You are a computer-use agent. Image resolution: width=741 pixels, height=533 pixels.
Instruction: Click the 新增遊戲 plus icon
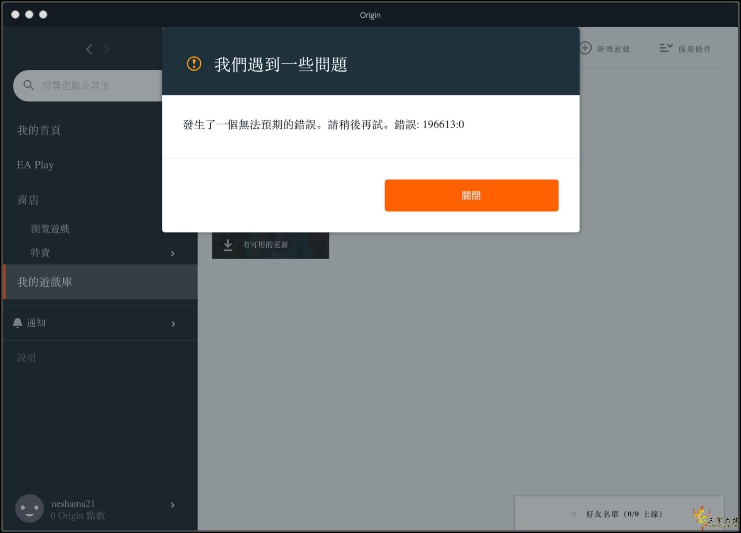[585, 48]
